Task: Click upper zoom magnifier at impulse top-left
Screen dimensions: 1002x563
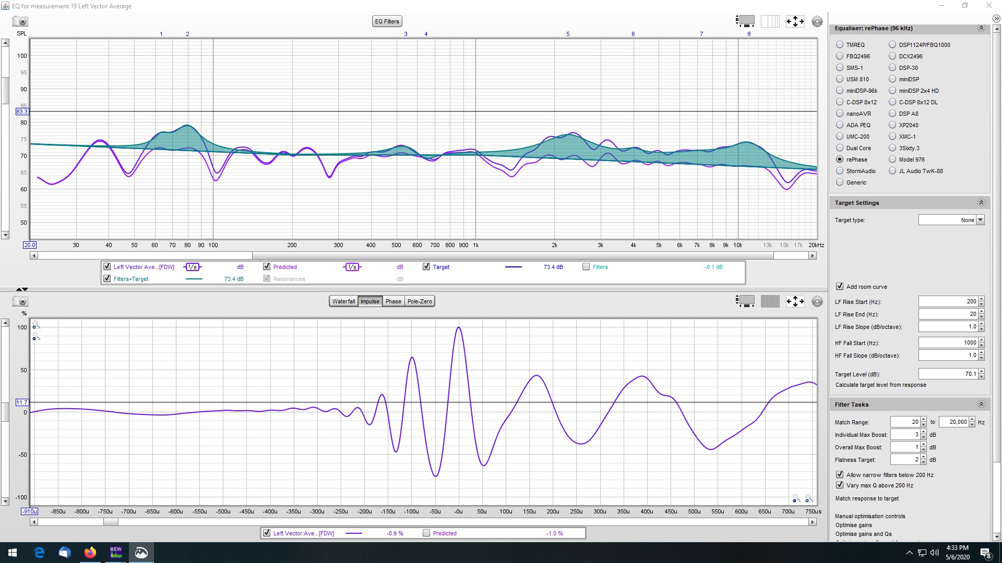Action: [x=36, y=325]
